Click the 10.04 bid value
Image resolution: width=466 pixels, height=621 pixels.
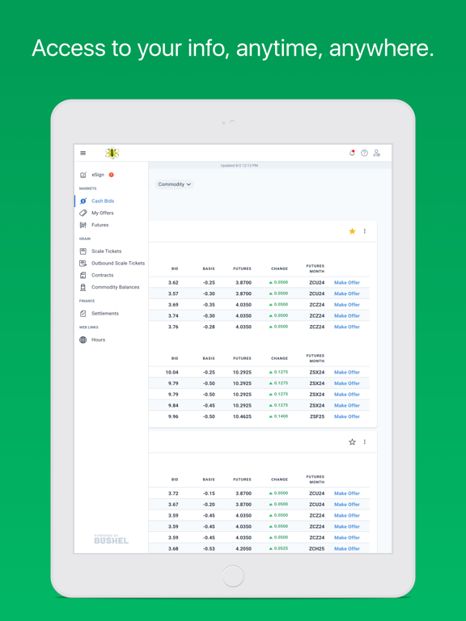pos(172,372)
